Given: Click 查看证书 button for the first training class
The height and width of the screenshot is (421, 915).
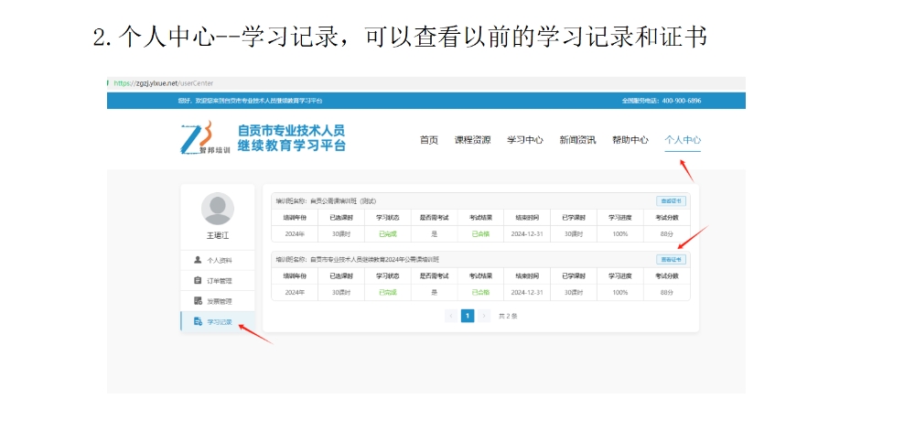Looking at the screenshot, I should 671,200.
